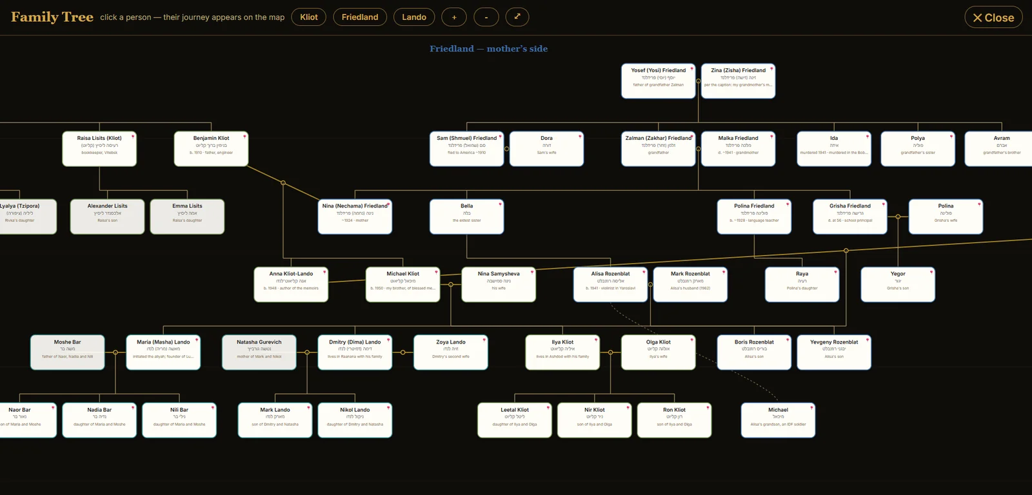
Task: Select Maria (Masha) Lando's card
Action: pyautogui.click(x=163, y=353)
